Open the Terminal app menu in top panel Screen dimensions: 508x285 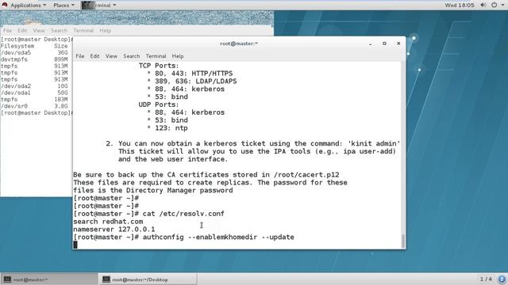[x=98, y=6]
